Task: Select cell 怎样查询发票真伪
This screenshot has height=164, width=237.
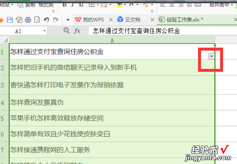Action: (x=112, y=102)
